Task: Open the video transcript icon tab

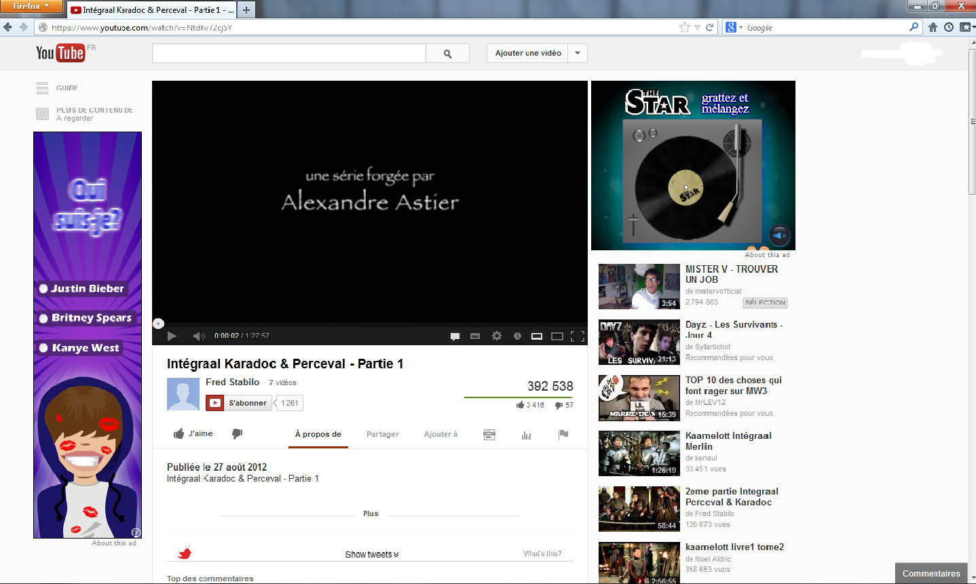Action: pos(489,435)
